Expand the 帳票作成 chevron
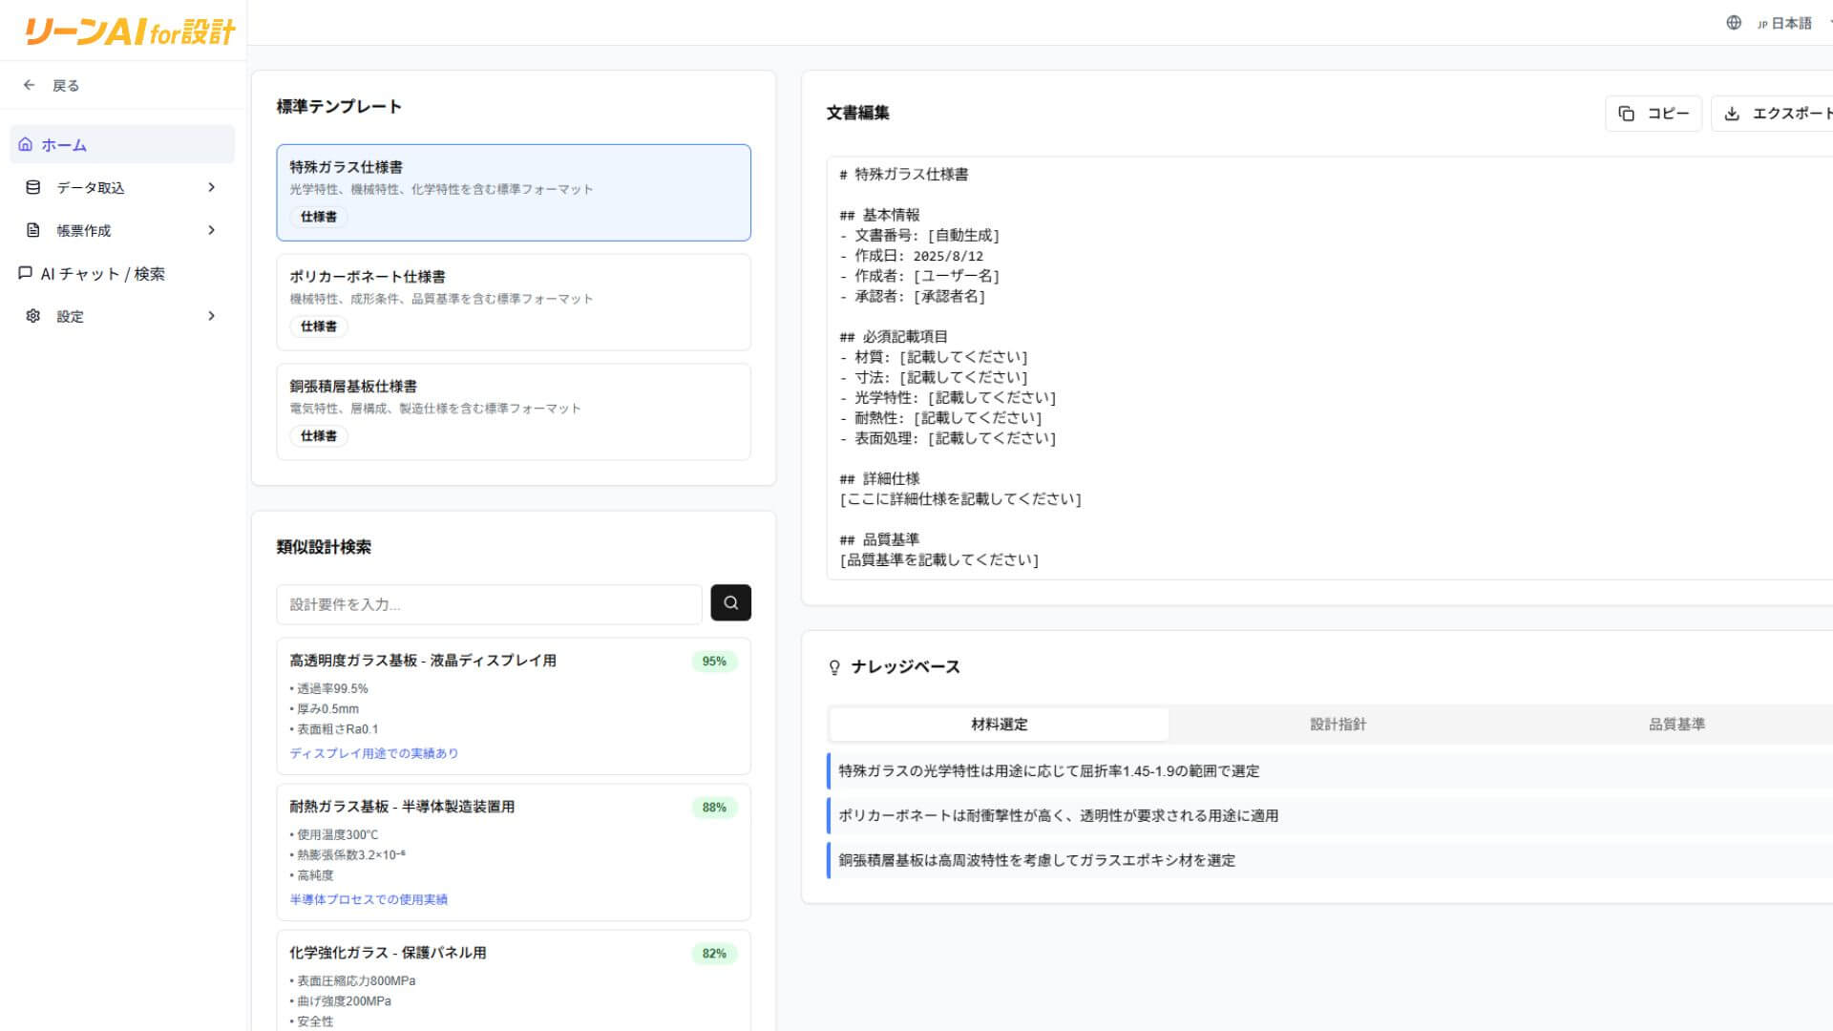This screenshot has width=1833, height=1031. tap(212, 230)
